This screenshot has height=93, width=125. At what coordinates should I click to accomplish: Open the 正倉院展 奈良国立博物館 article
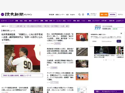60,63
